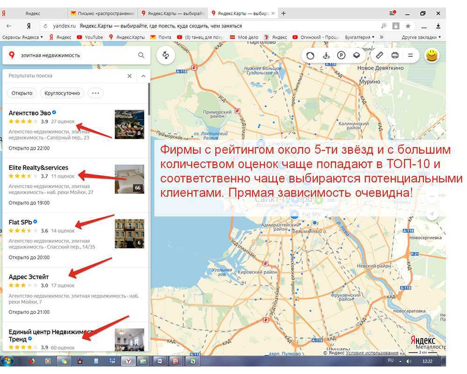
Task: Go back with the browser arrow
Action: pyautogui.click(x=9, y=26)
